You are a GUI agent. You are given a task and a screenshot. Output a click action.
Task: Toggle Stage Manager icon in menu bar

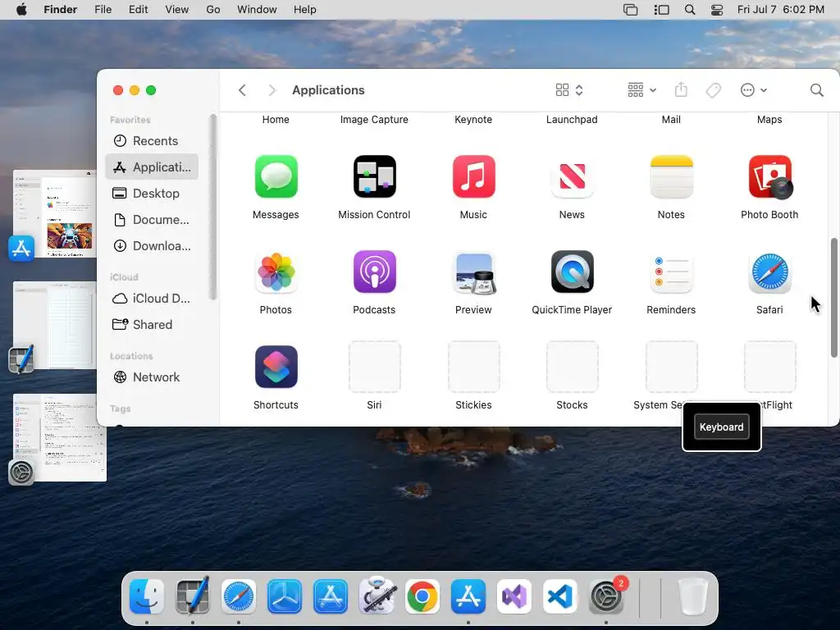[x=662, y=10]
